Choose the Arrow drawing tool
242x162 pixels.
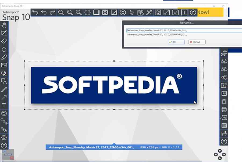click(x=4, y=97)
